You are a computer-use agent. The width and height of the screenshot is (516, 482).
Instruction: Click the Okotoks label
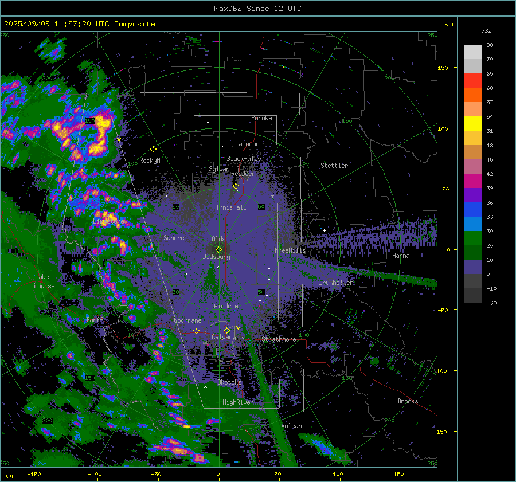point(229,382)
